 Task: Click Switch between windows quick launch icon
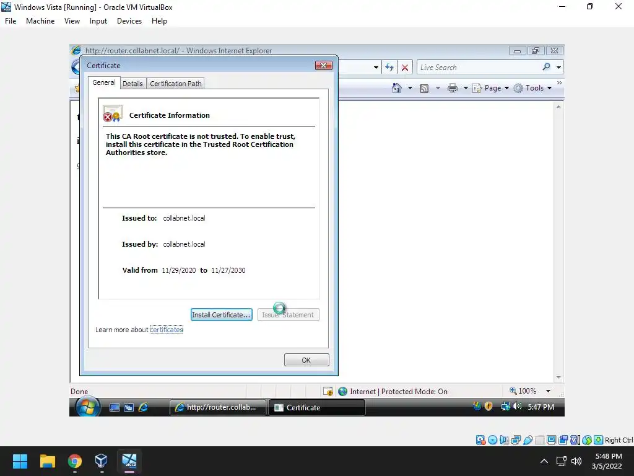129,408
